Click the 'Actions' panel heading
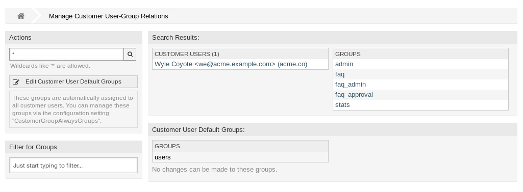 [20, 38]
